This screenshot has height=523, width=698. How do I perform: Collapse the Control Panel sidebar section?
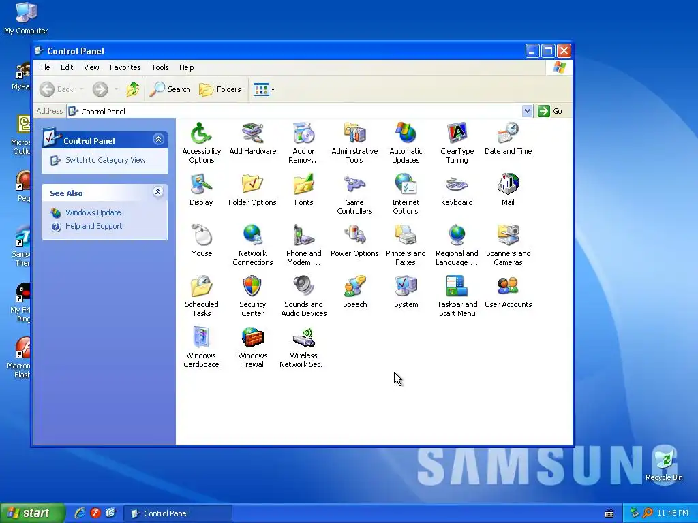(x=158, y=140)
